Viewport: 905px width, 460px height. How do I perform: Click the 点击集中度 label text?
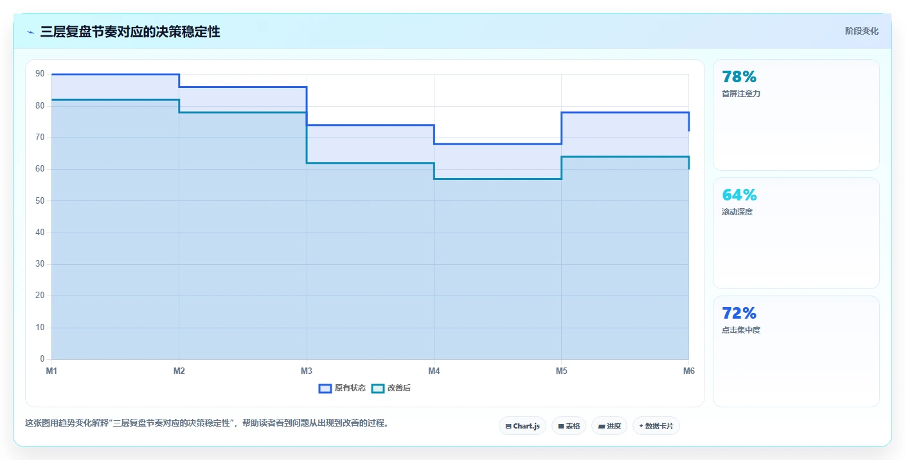click(x=741, y=330)
